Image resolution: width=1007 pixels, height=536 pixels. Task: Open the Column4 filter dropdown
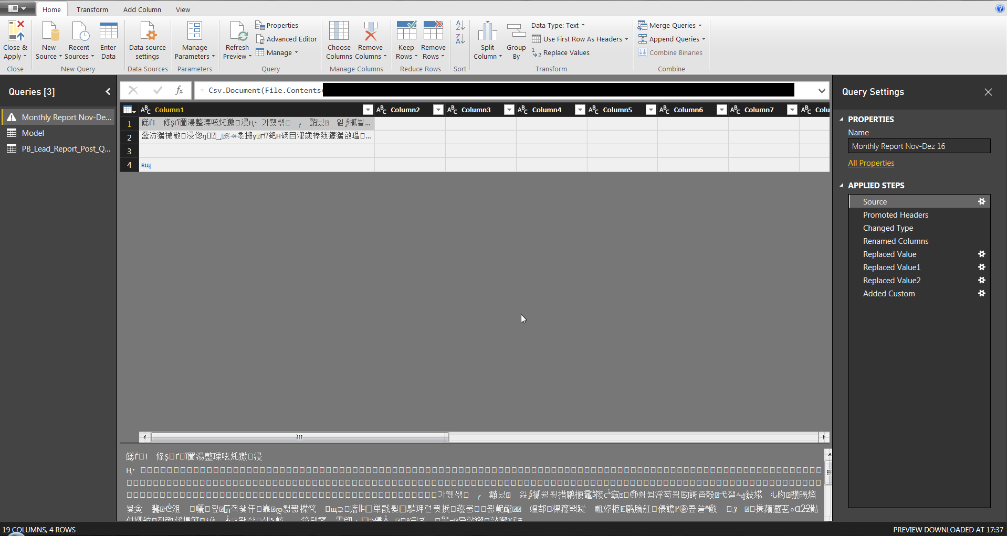pos(580,110)
